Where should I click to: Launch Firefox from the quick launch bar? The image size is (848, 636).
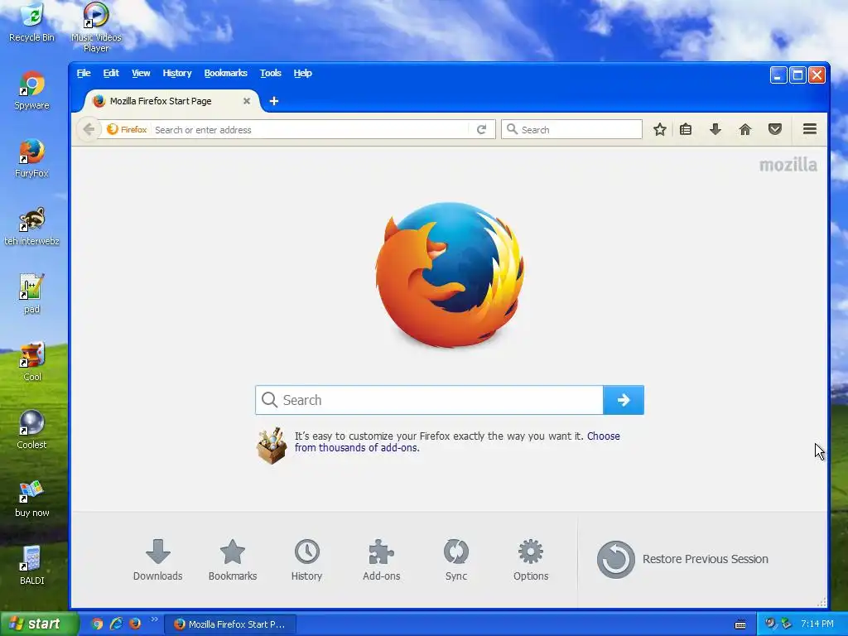pyautogui.click(x=135, y=624)
